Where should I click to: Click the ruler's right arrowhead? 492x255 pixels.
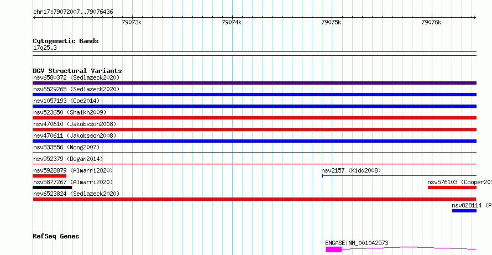tap(474, 18)
